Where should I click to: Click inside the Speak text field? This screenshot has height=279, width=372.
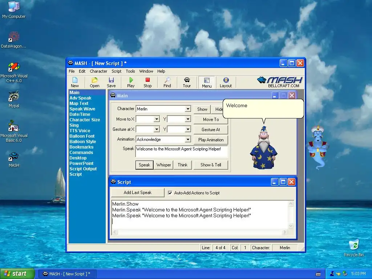[x=182, y=151]
